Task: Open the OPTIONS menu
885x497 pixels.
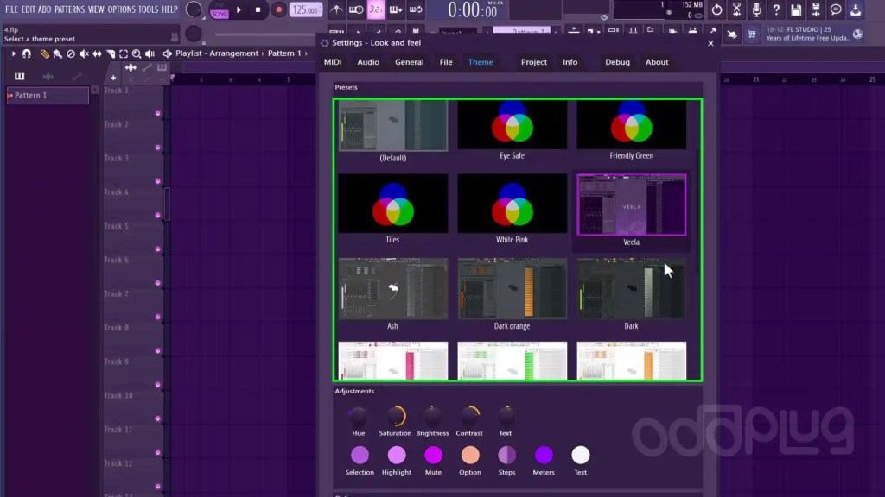Action: [121, 9]
